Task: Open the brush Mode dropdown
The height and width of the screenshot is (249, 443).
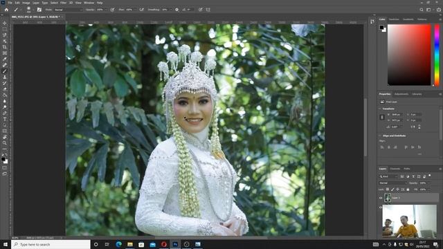Action: (68, 10)
